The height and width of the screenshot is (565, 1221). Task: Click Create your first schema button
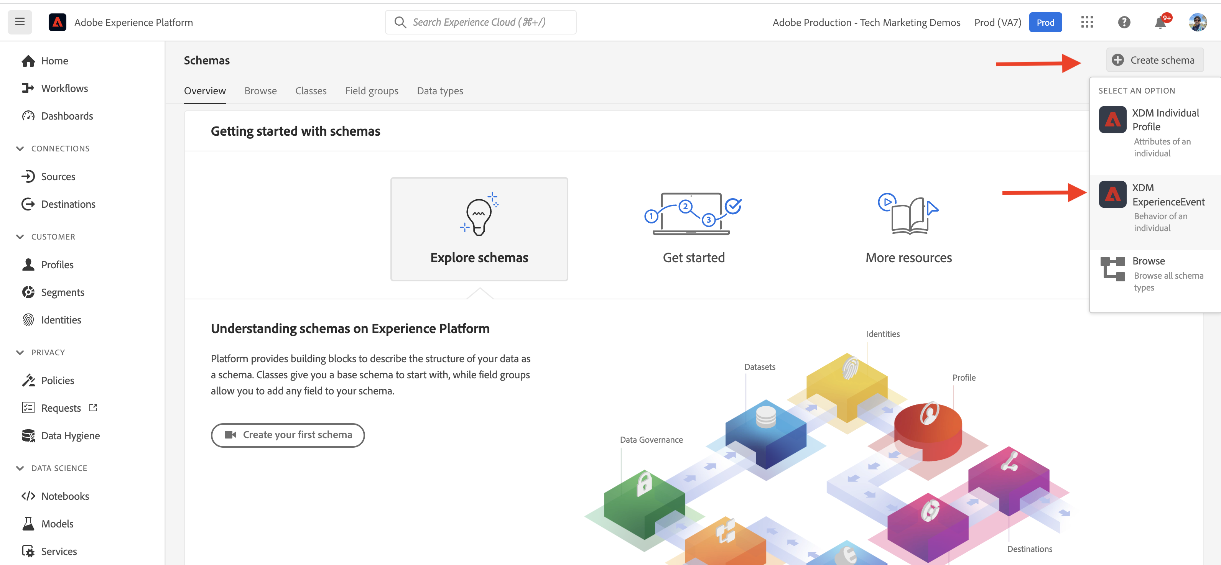click(287, 434)
